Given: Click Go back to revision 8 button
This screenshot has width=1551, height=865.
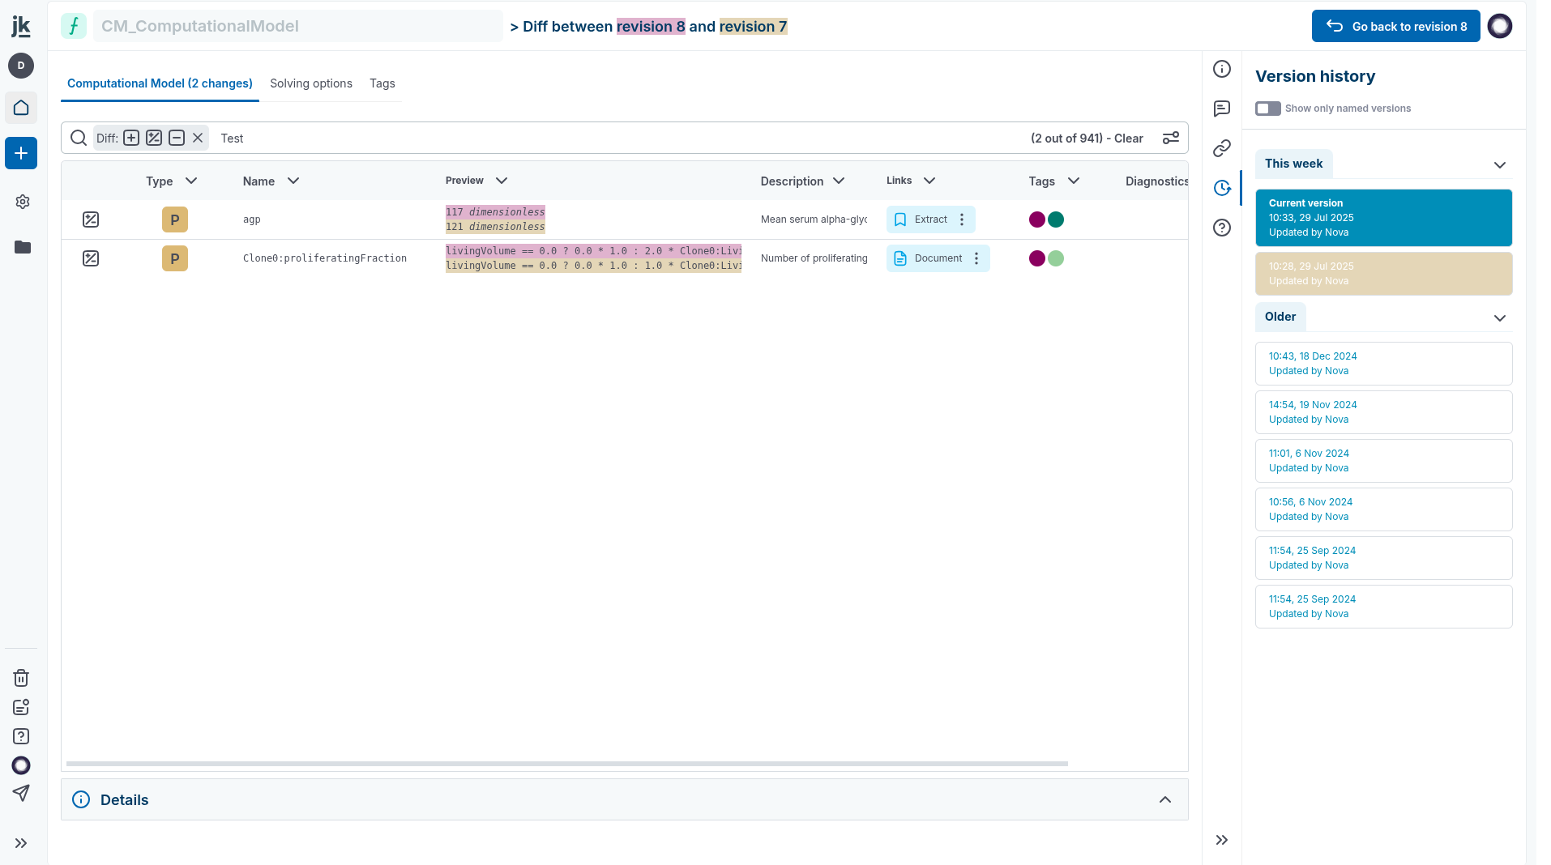Looking at the screenshot, I should click(x=1395, y=26).
